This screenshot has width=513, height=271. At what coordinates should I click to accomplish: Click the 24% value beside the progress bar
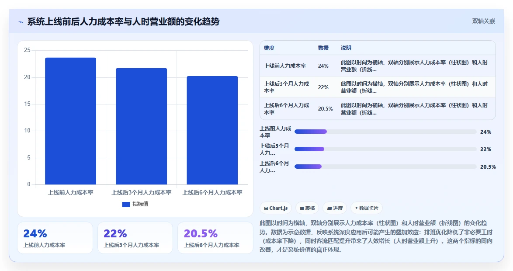[485, 132]
